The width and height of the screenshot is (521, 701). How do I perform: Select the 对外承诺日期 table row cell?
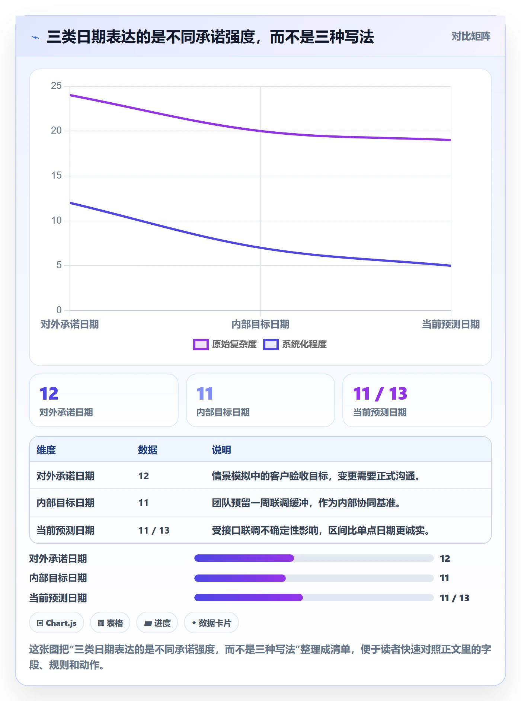[65, 476]
